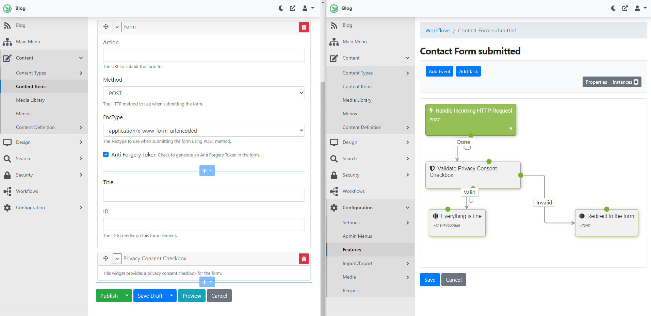Toggle dark mode moon icon in left window
The height and width of the screenshot is (316, 651).
(281, 8)
